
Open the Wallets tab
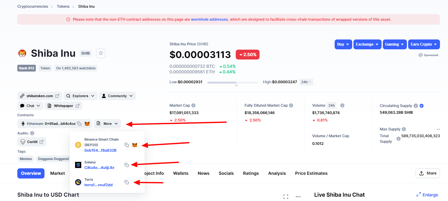tap(181, 173)
